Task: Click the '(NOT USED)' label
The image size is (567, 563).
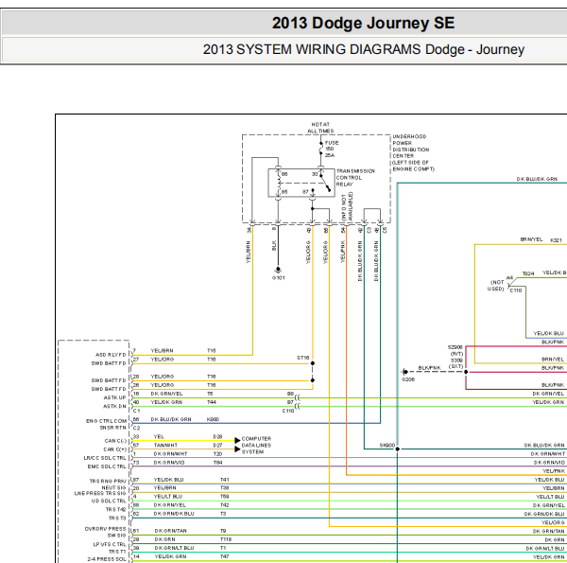Action: (495, 286)
